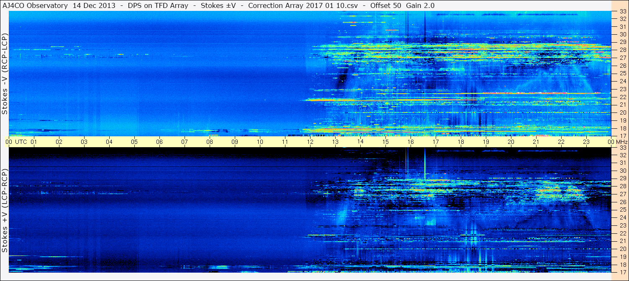
Task: Select the 06 hour marker on the time axis
Action: (x=159, y=142)
